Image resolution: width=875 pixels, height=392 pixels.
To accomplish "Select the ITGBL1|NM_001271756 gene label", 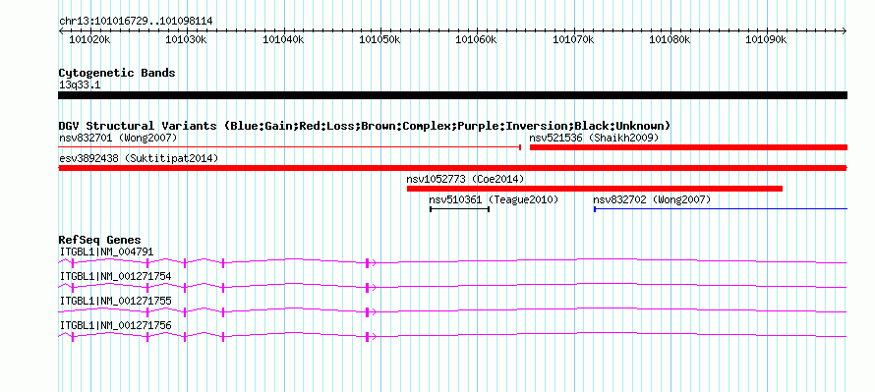I will pos(115,325).
